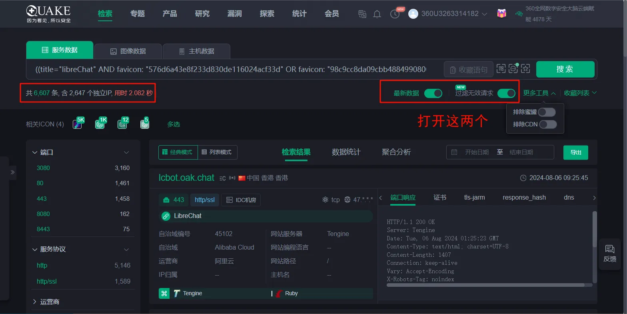
Task: Click the calendar icon in date range field
Action: [454, 152]
